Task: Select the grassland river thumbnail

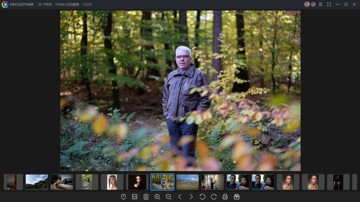Action: pos(187,182)
